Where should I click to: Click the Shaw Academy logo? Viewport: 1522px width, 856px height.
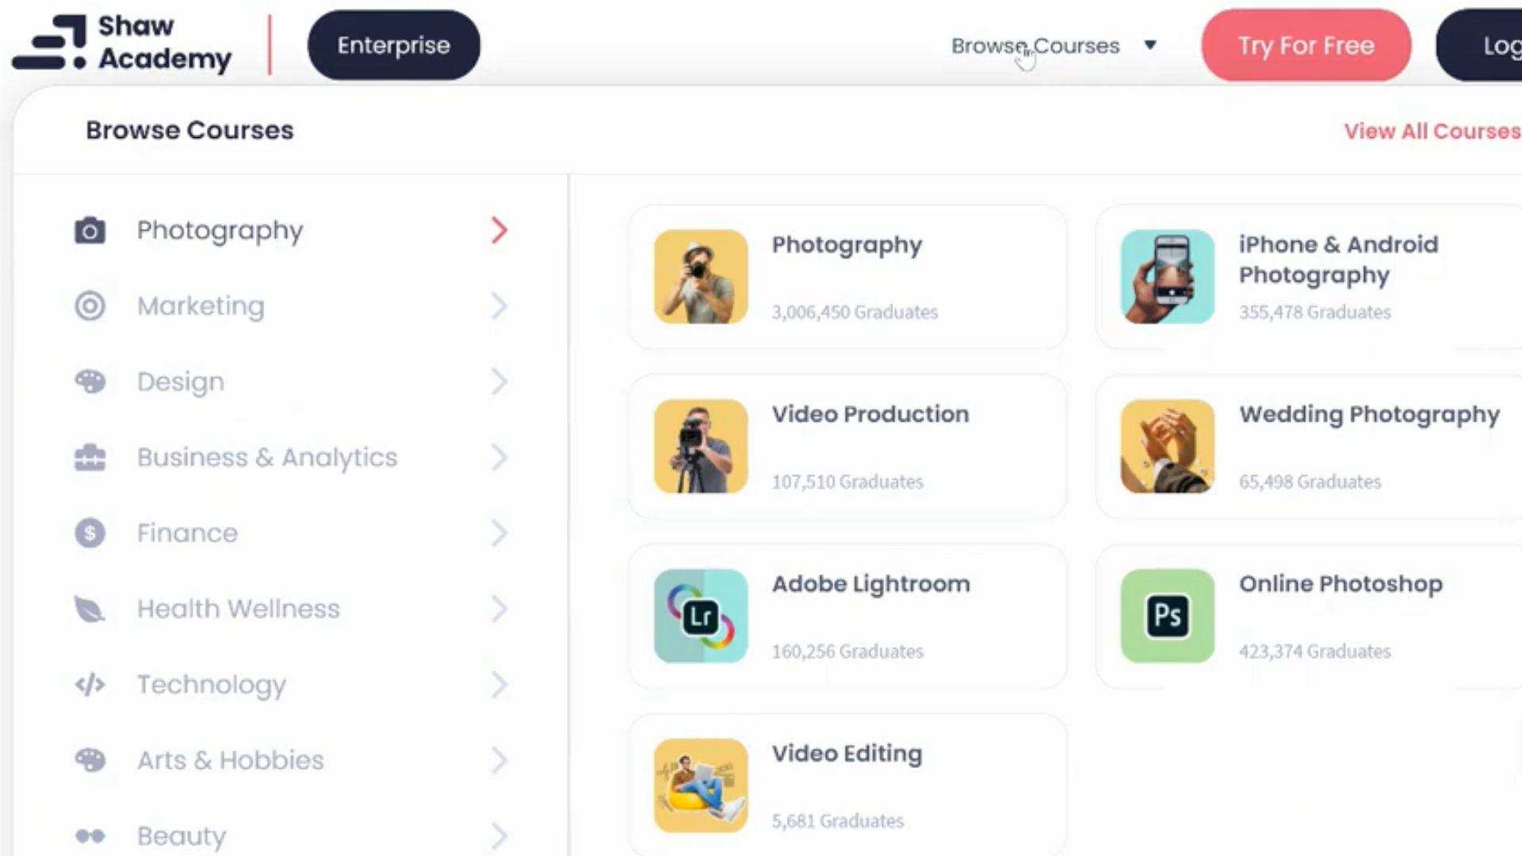click(x=121, y=44)
